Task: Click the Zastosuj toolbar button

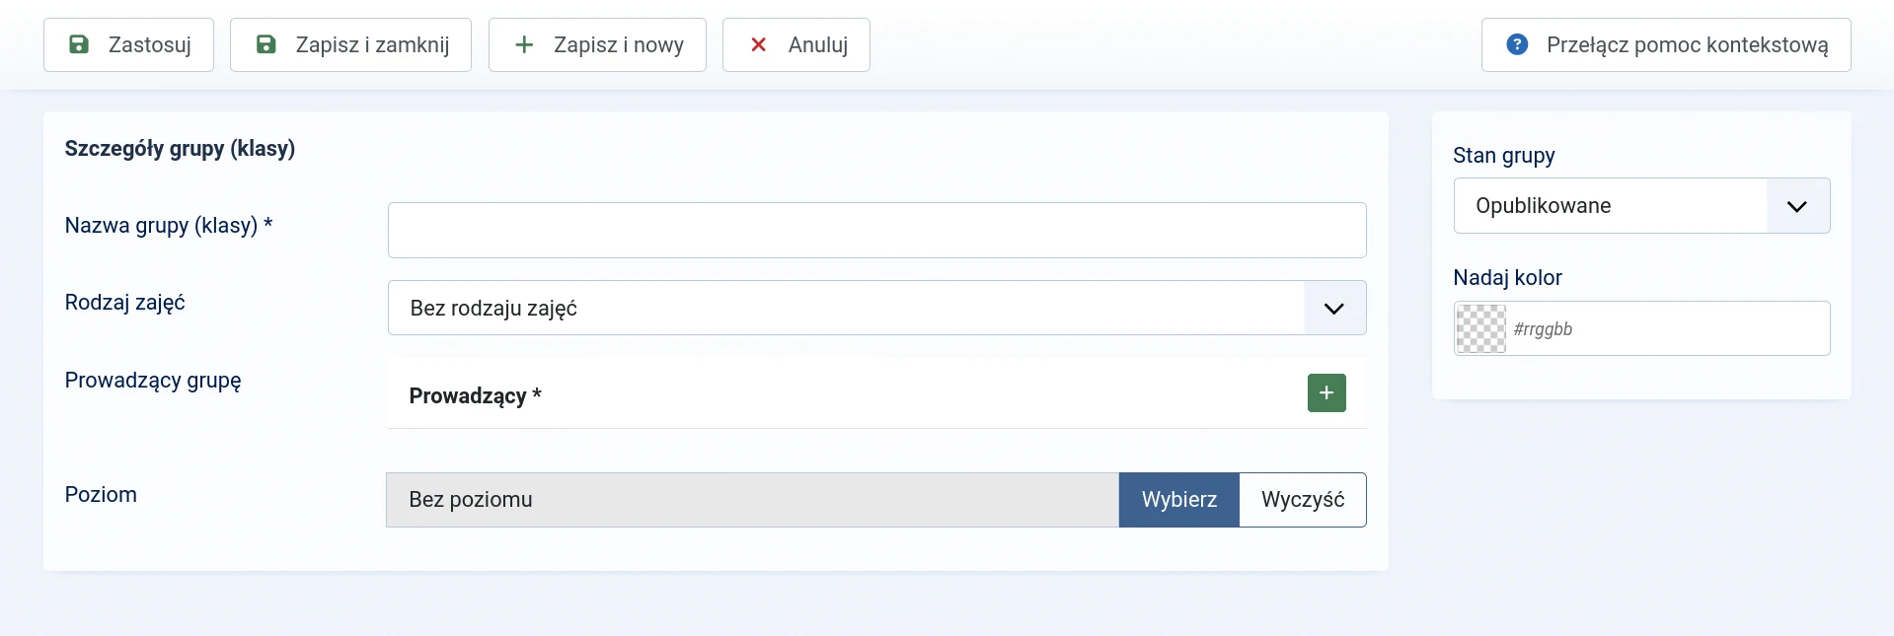Action: point(128,44)
